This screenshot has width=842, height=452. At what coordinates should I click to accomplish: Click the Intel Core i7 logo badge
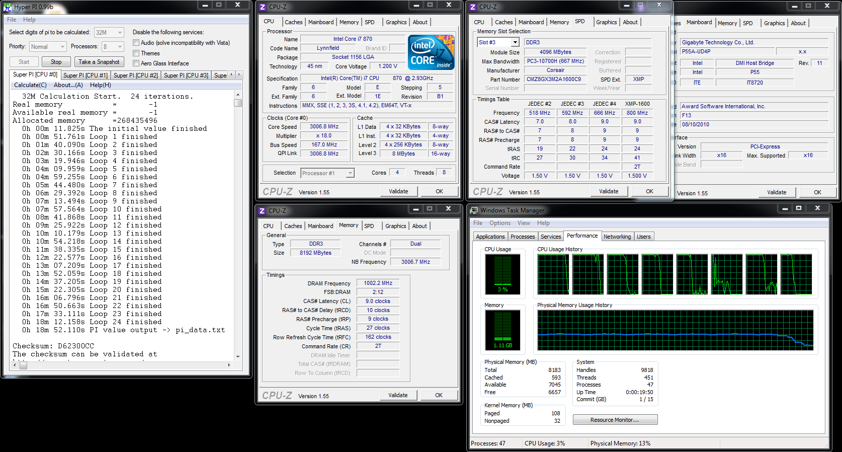(432, 52)
